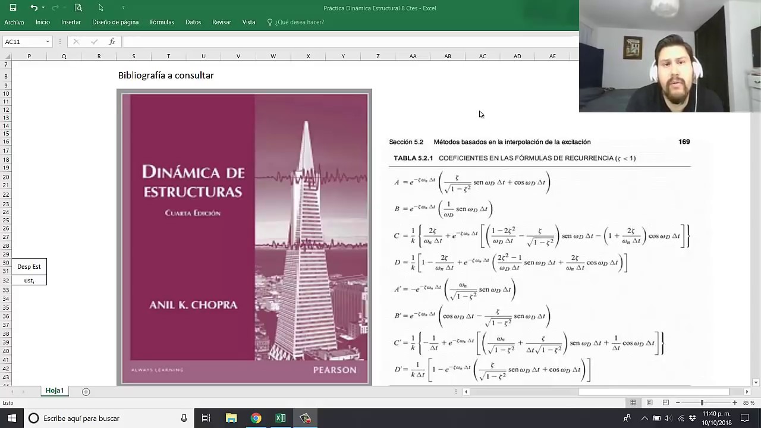Click inside the formula bar

coord(350,42)
